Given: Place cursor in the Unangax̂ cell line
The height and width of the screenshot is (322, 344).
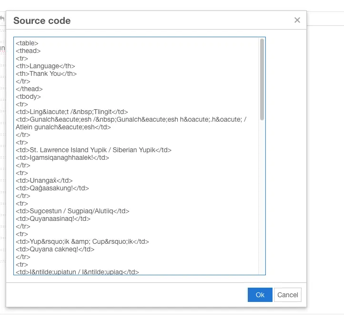Looking at the screenshot, I should pos(44,180).
